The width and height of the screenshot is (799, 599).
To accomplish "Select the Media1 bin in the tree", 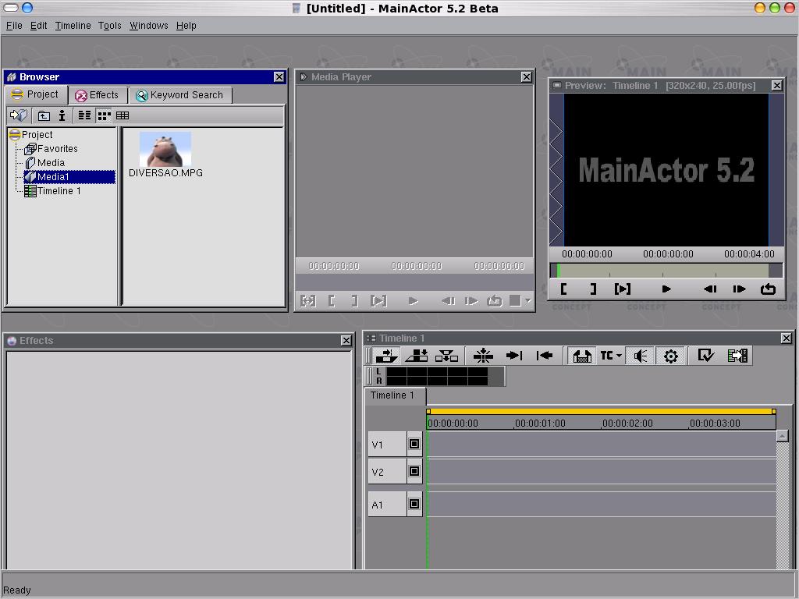I will (x=69, y=177).
